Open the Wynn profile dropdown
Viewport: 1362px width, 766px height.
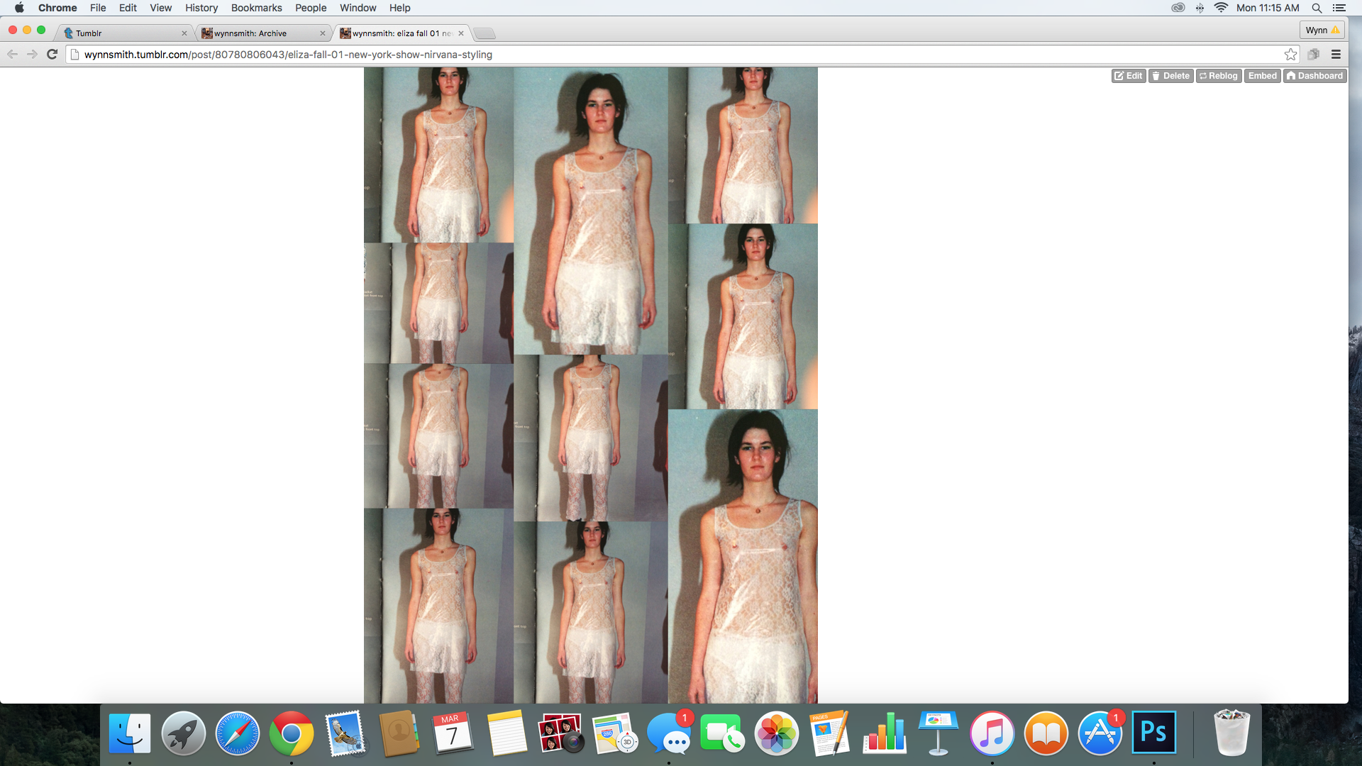[x=1322, y=30]
